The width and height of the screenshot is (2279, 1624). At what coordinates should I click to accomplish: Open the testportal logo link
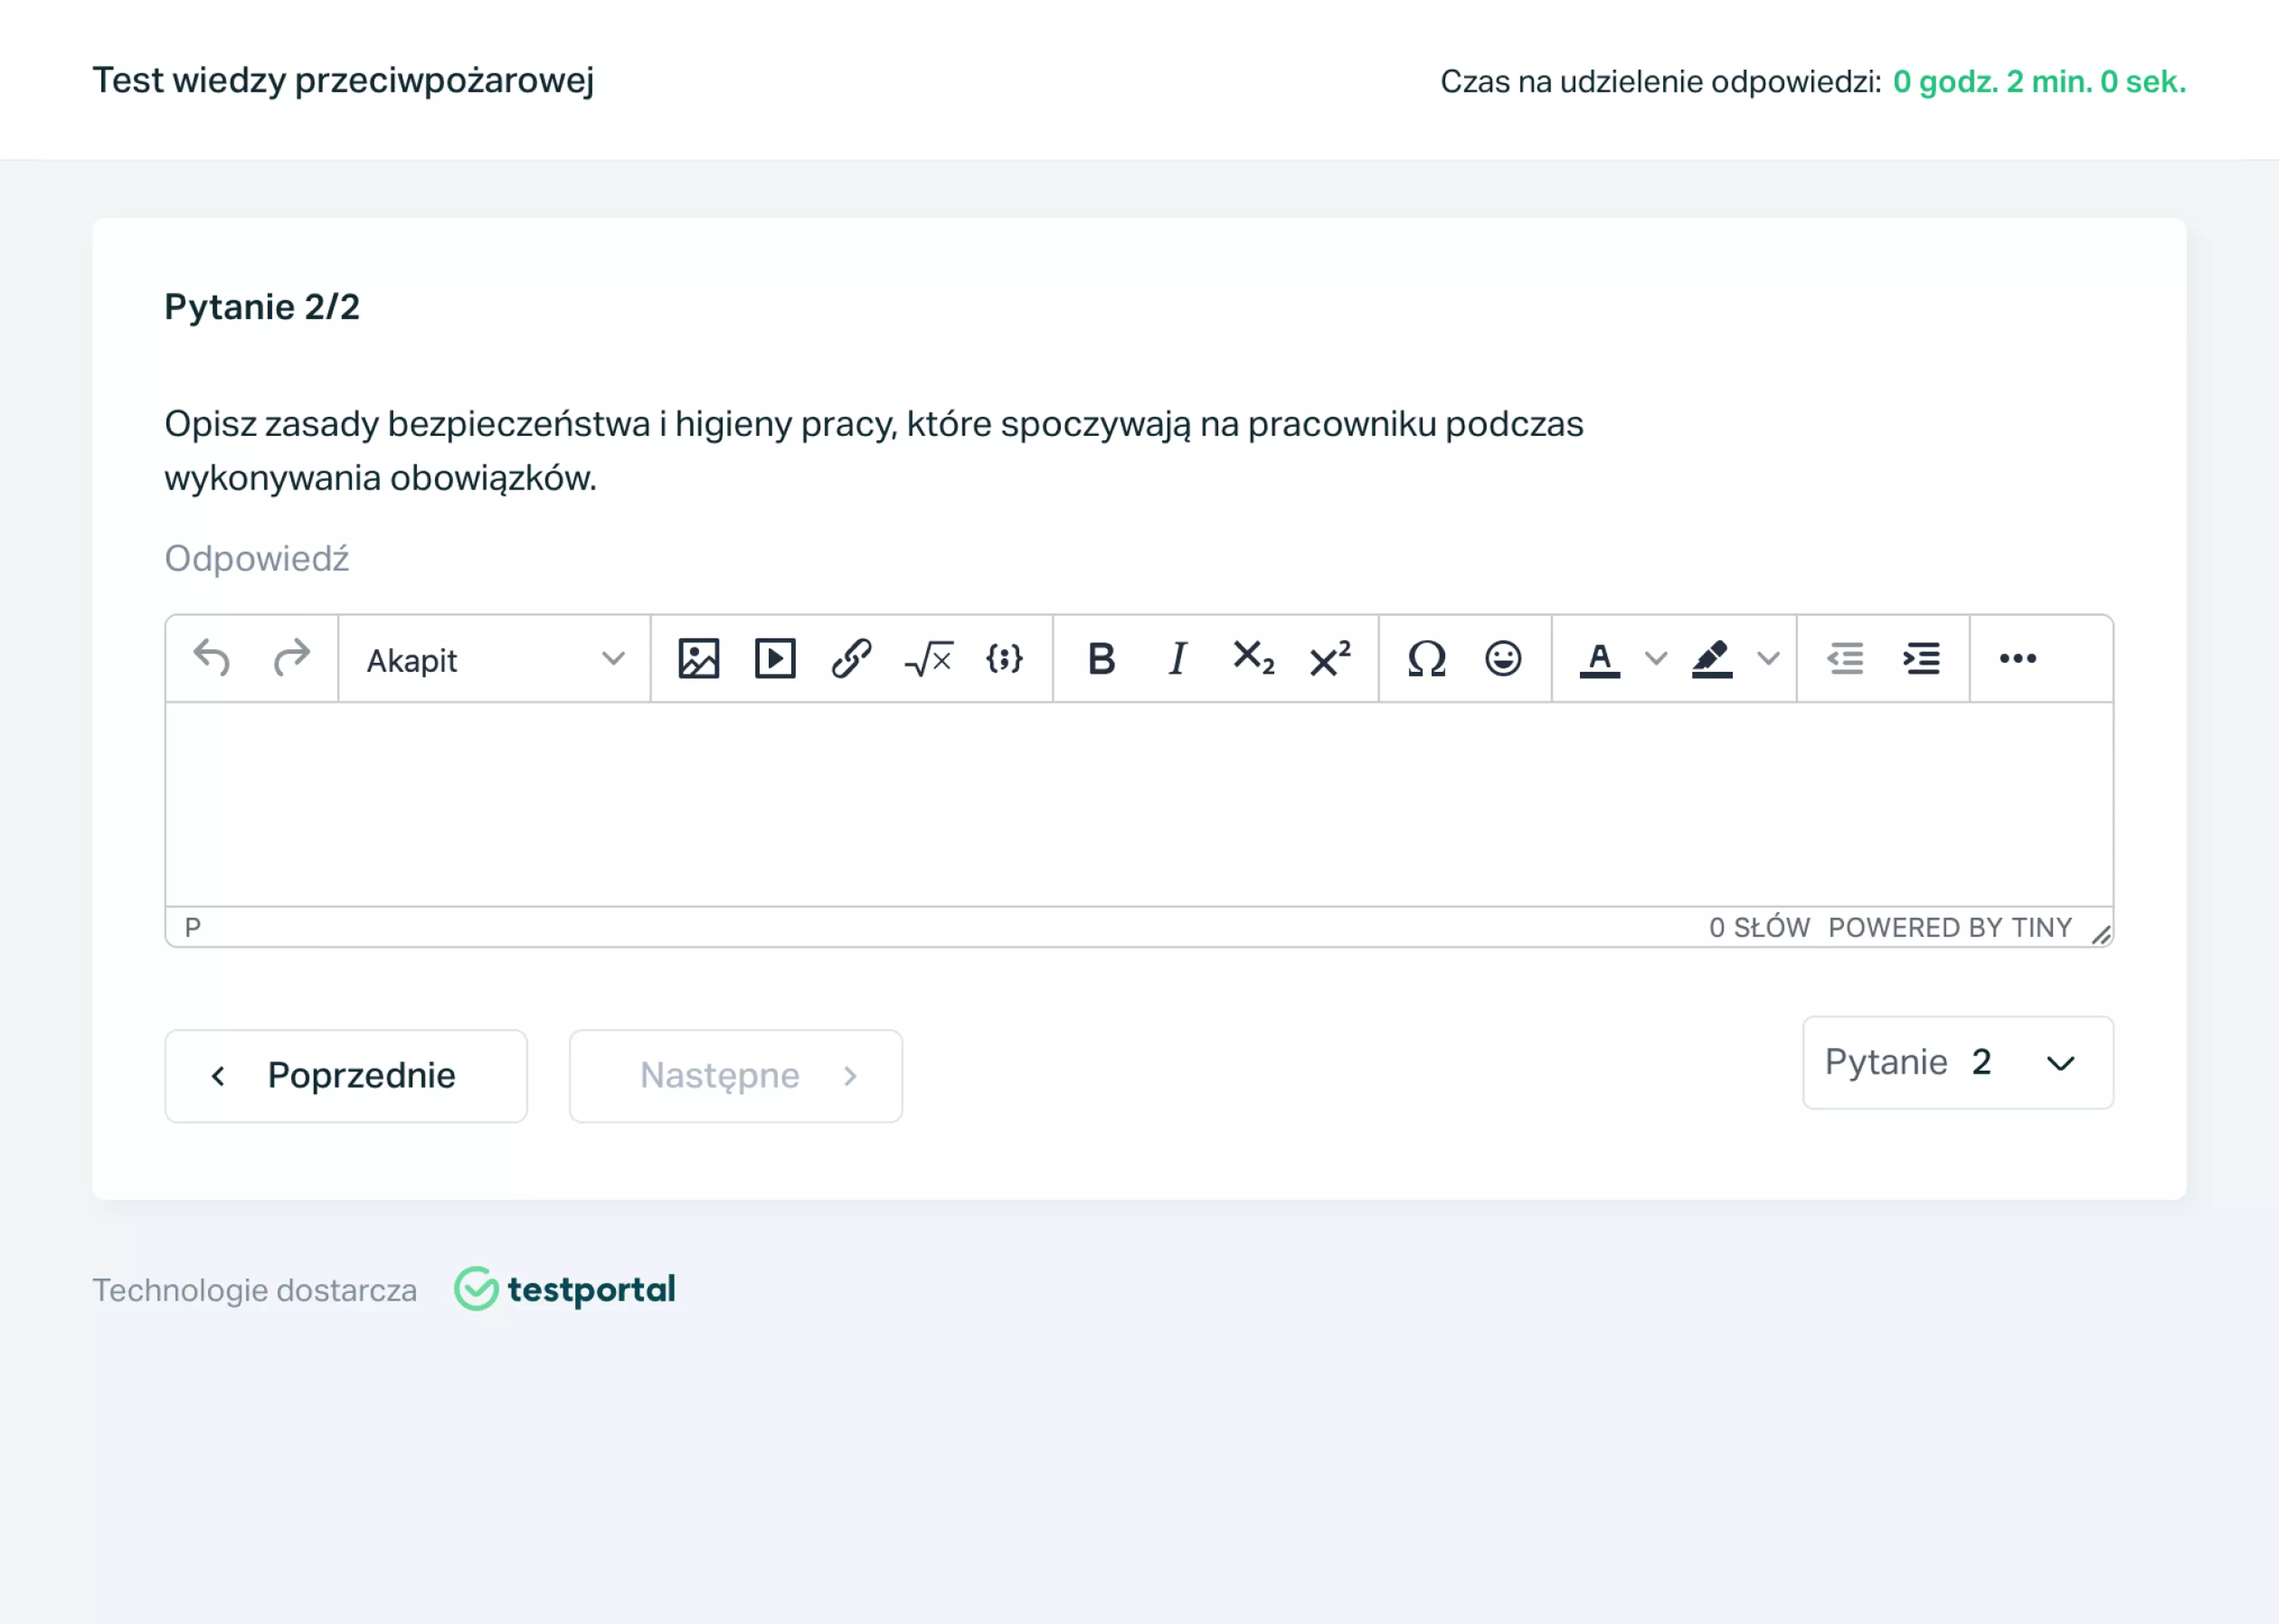[x=566, y=1289]
